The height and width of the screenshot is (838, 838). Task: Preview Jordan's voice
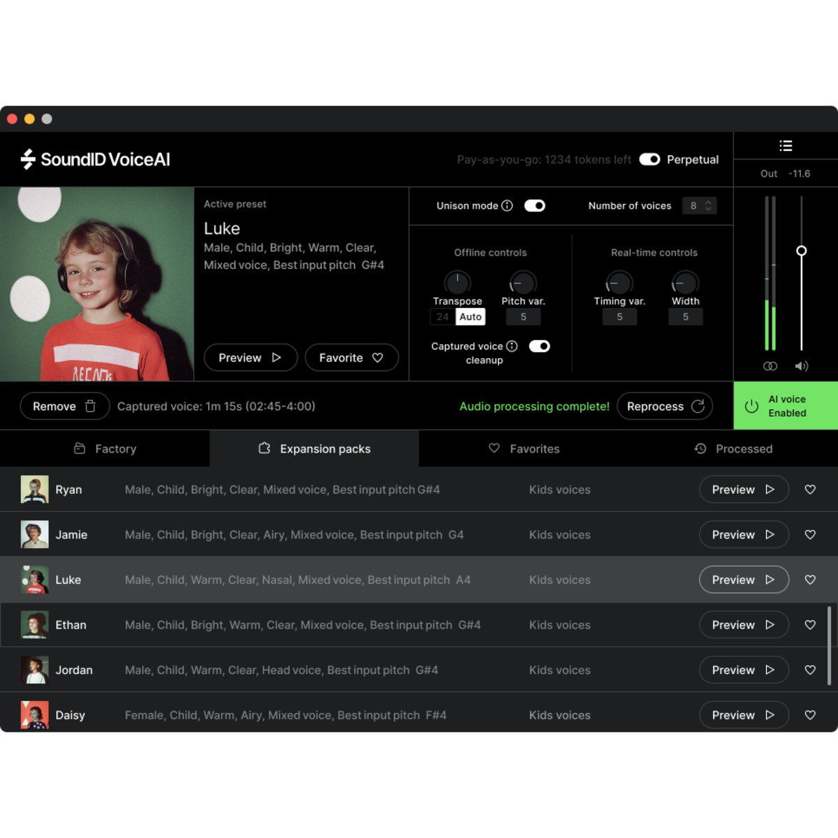click(x=744, y=670)
